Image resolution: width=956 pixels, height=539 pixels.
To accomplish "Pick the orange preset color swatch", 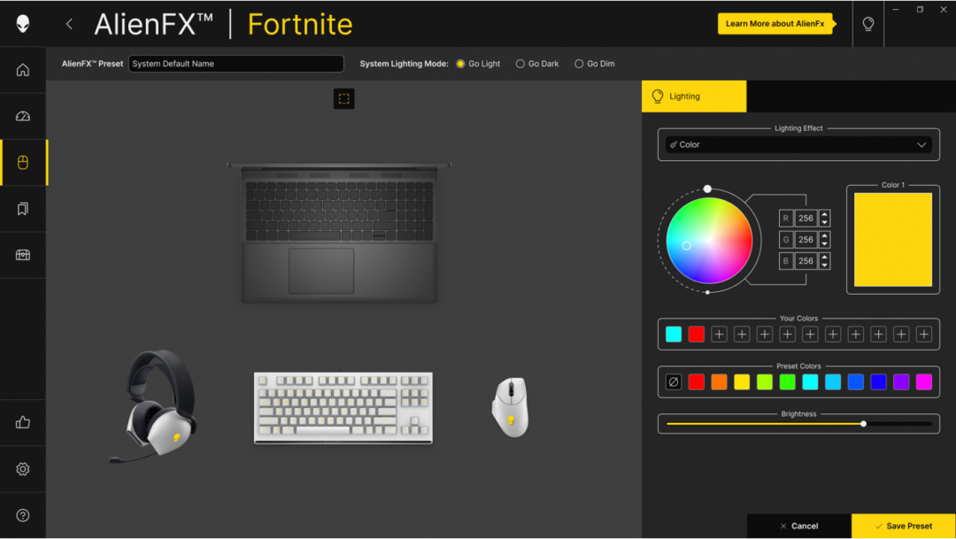I will pos(720,382).
